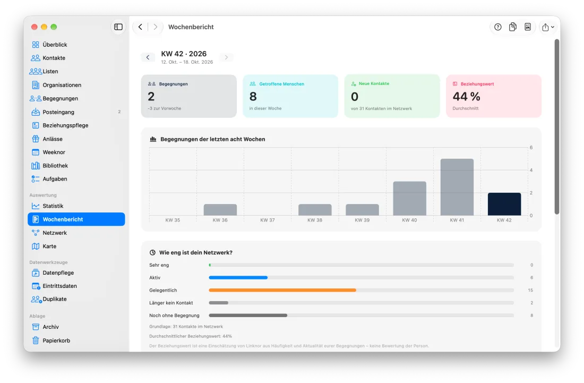Select the Wochenbericht sidebar item
The image size is (584, 383).
[76, 219]
